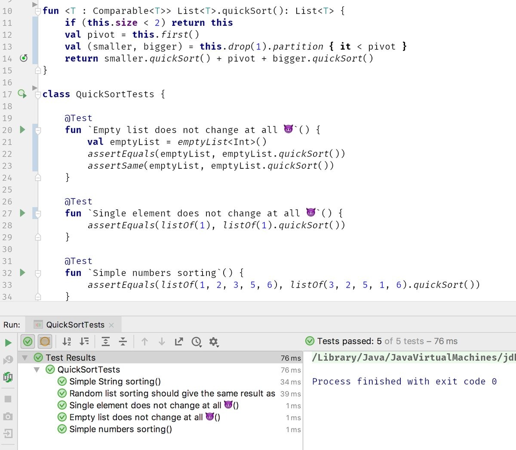
Task: Click the quickSort closing brace fold marker
Action: pyautogui.click(x=38, y=70)
